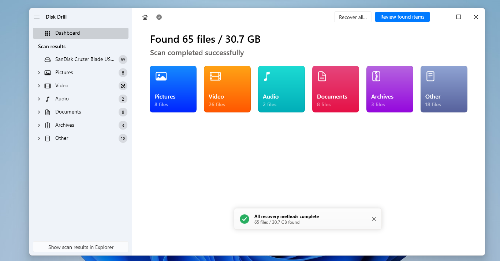Click the Recover all button
This screenshot has width=500, height=261.
pos(353,17)
